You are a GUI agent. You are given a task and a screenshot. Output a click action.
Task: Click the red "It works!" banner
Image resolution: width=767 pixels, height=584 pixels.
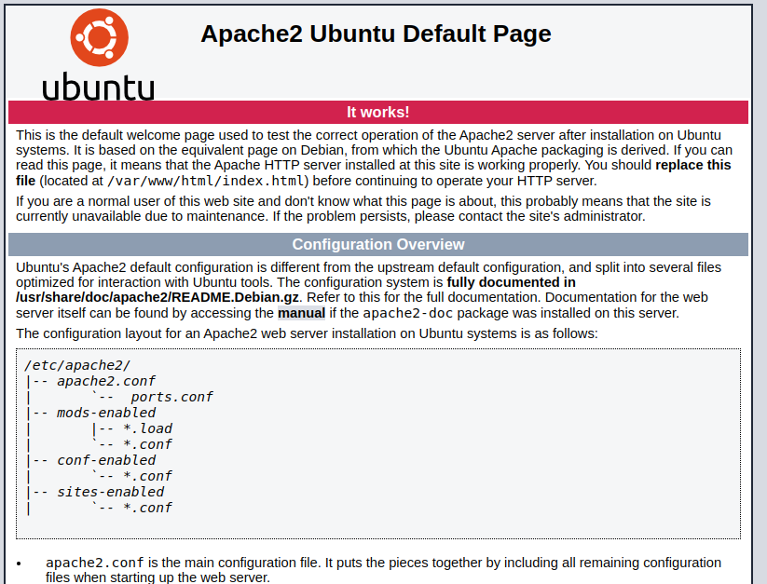point(378,112)
